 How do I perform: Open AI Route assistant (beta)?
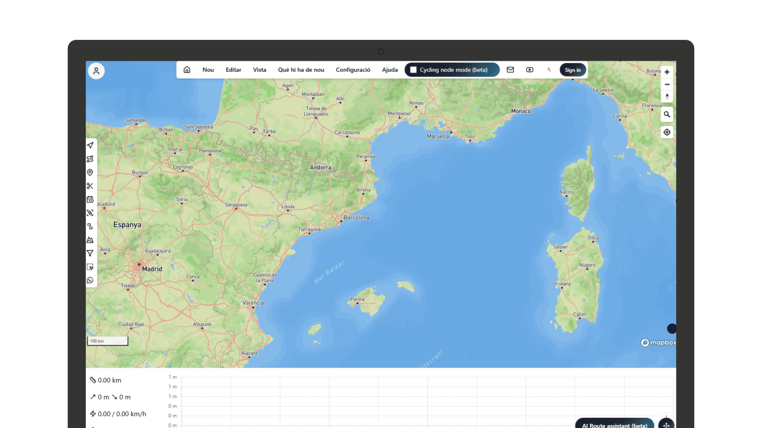pos(614,426)
